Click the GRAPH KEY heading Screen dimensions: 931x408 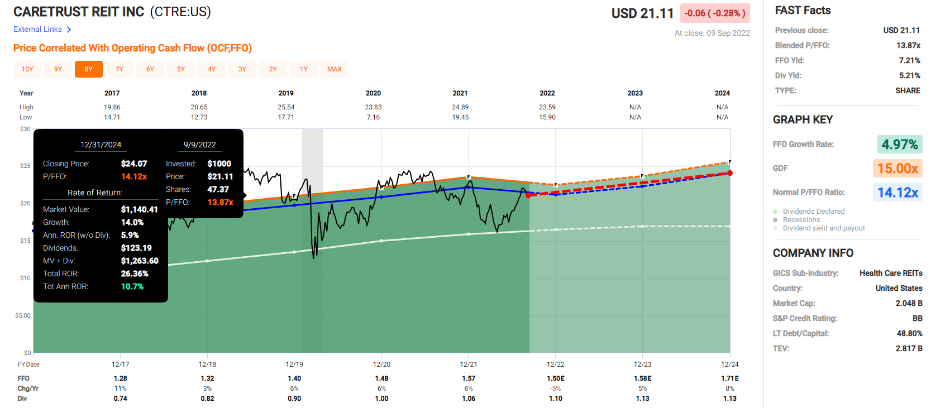click(x=803, y=119)
